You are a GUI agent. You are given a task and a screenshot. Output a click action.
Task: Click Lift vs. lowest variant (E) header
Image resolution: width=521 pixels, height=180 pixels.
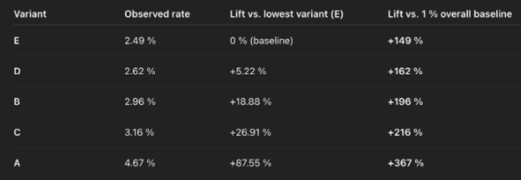[x=287, y=14]
